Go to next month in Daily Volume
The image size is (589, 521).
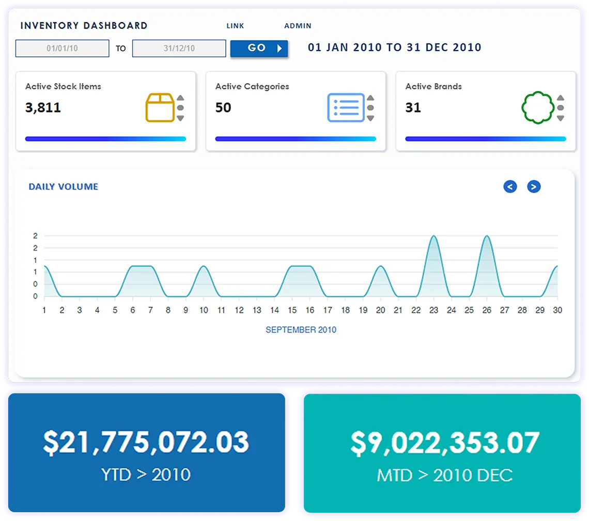(534, 186)
